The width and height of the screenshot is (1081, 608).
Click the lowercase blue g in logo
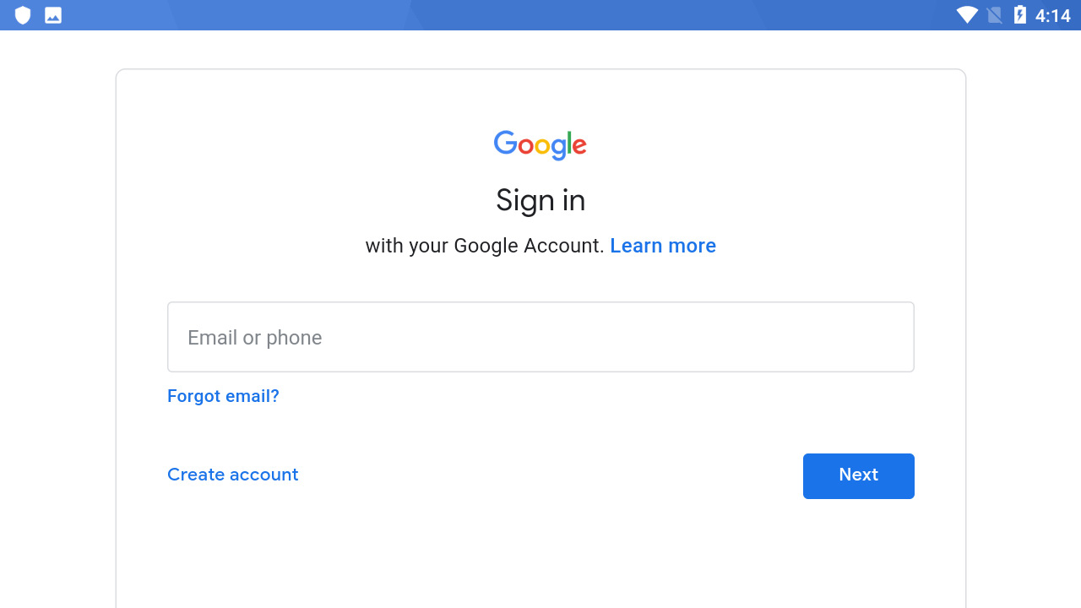558,149
